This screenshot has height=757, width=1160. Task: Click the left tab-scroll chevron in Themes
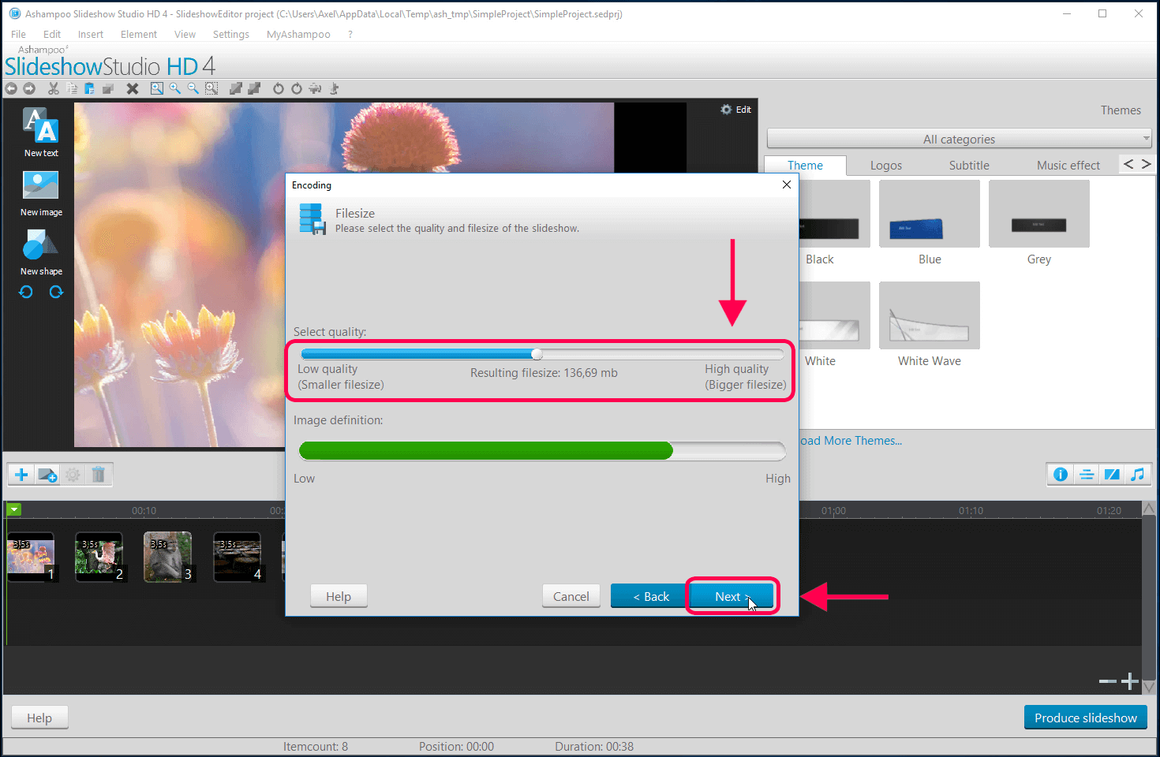pyautogui.click(x=1128, y=164)
